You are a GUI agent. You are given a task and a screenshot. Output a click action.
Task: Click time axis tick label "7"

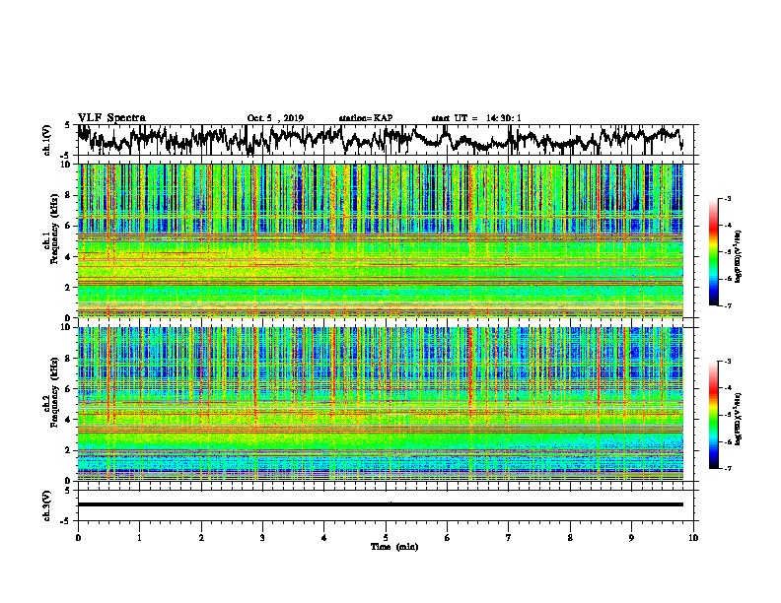pyautogui.click(x=509, y=537)
